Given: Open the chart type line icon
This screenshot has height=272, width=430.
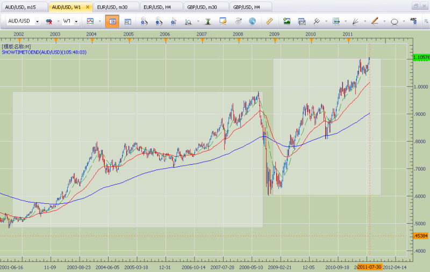Looking at the screenshot, I should [x=90, y=21].
